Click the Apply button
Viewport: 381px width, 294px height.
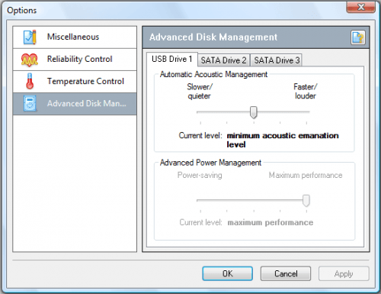click(x=344, y=273)
